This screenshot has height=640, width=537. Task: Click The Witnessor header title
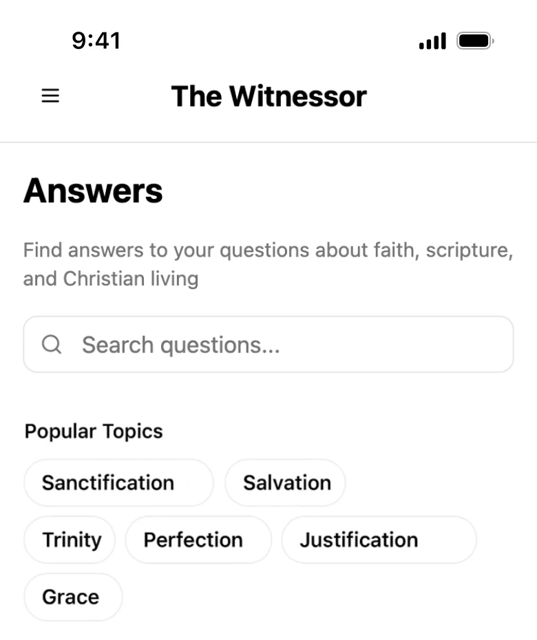pos(268,96)
